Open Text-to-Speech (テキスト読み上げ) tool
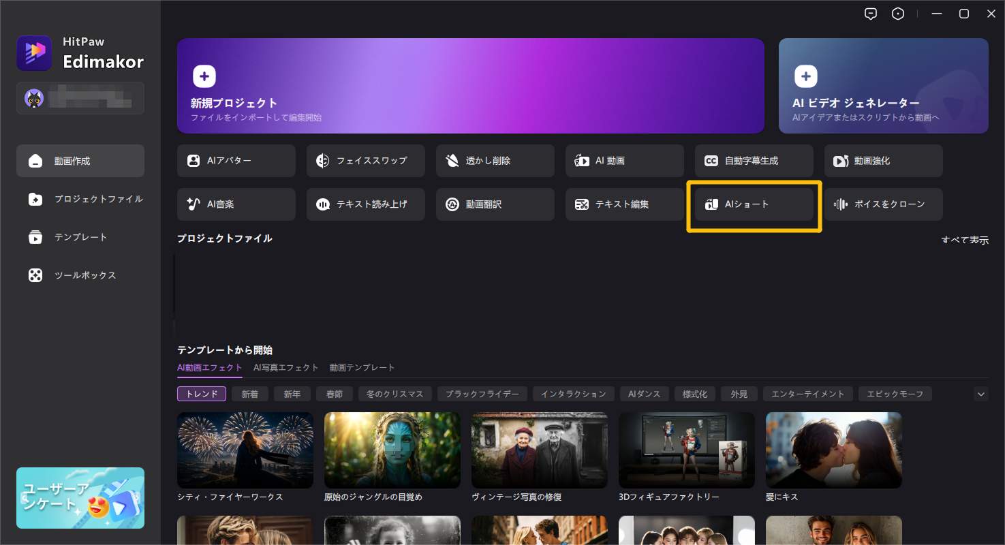The height and width of the screenshot is (545, 1005). pyautogui.click(x=365, y=204)
